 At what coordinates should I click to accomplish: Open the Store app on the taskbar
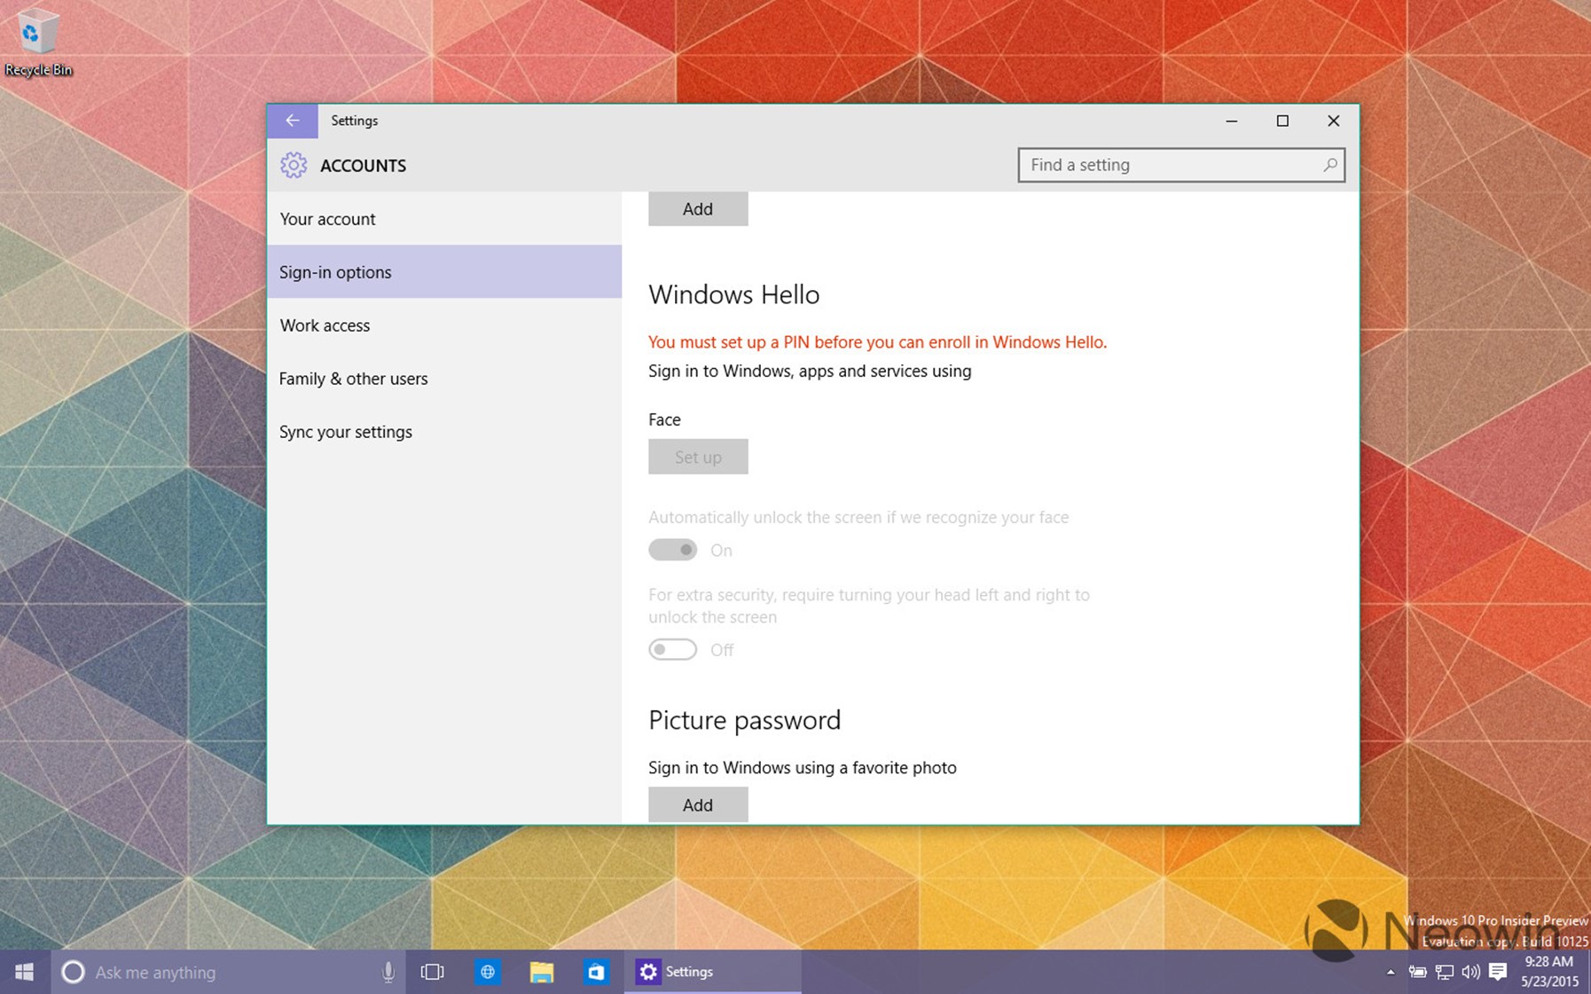[x=596, y=972]
